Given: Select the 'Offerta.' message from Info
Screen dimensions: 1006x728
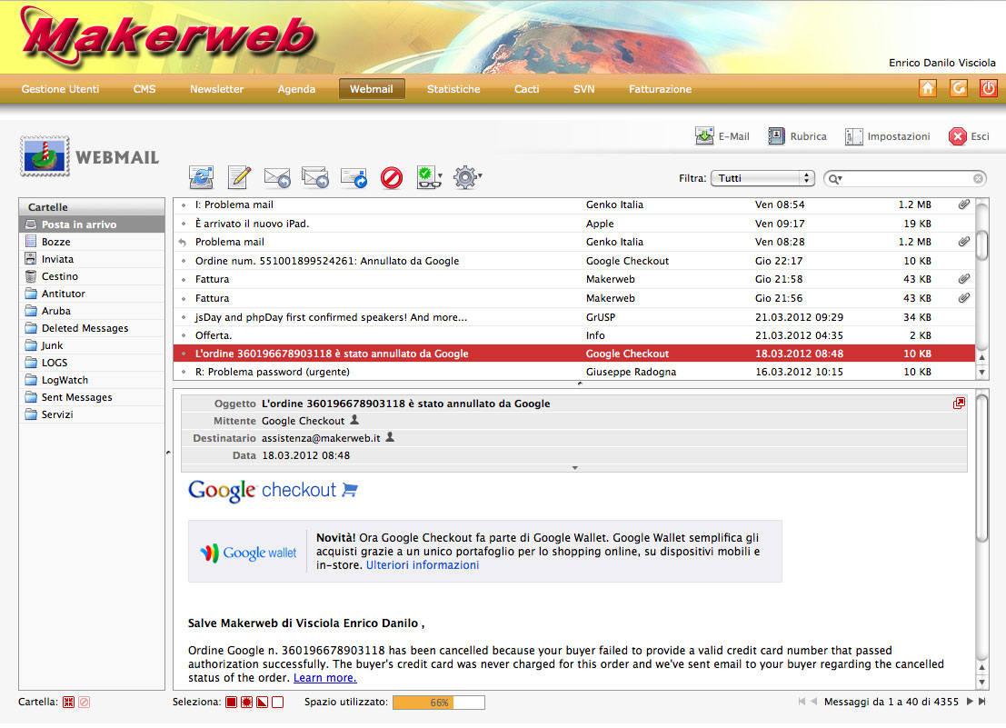Looking at the screenshot, I should [574, 335].
